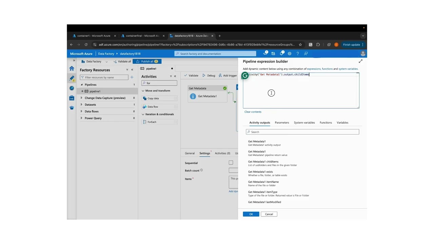Click the plus icon to add resource
This screenshot has width=434, height=244.
coord(132,77)
